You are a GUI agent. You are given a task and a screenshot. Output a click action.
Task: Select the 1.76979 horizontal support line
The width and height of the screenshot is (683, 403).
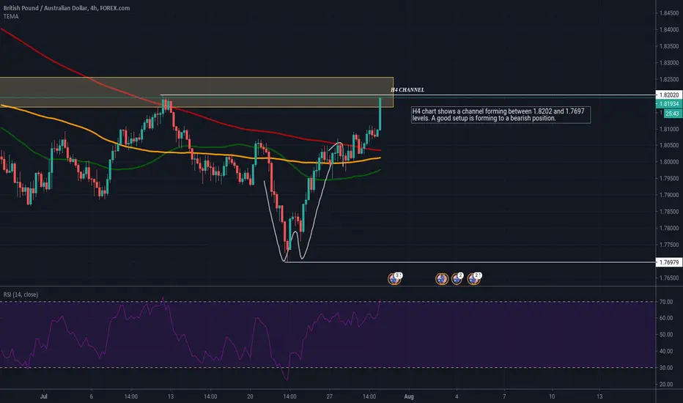pyautogui.click(x=470, y=262)
